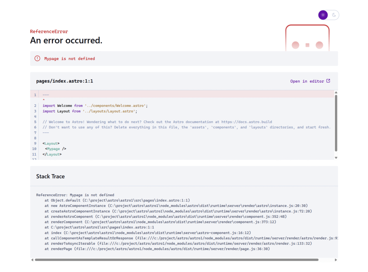Click the Mypage tag in the code
The height and width of the screenshot is (272, 368).
point(54,149)
